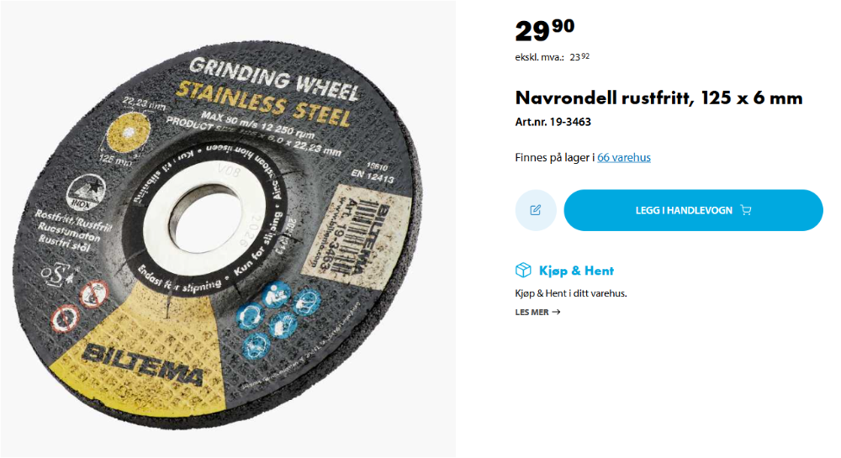Select the Kjøp & Hent heading
This screenshot has height=458, width=841.
[576, 271]
